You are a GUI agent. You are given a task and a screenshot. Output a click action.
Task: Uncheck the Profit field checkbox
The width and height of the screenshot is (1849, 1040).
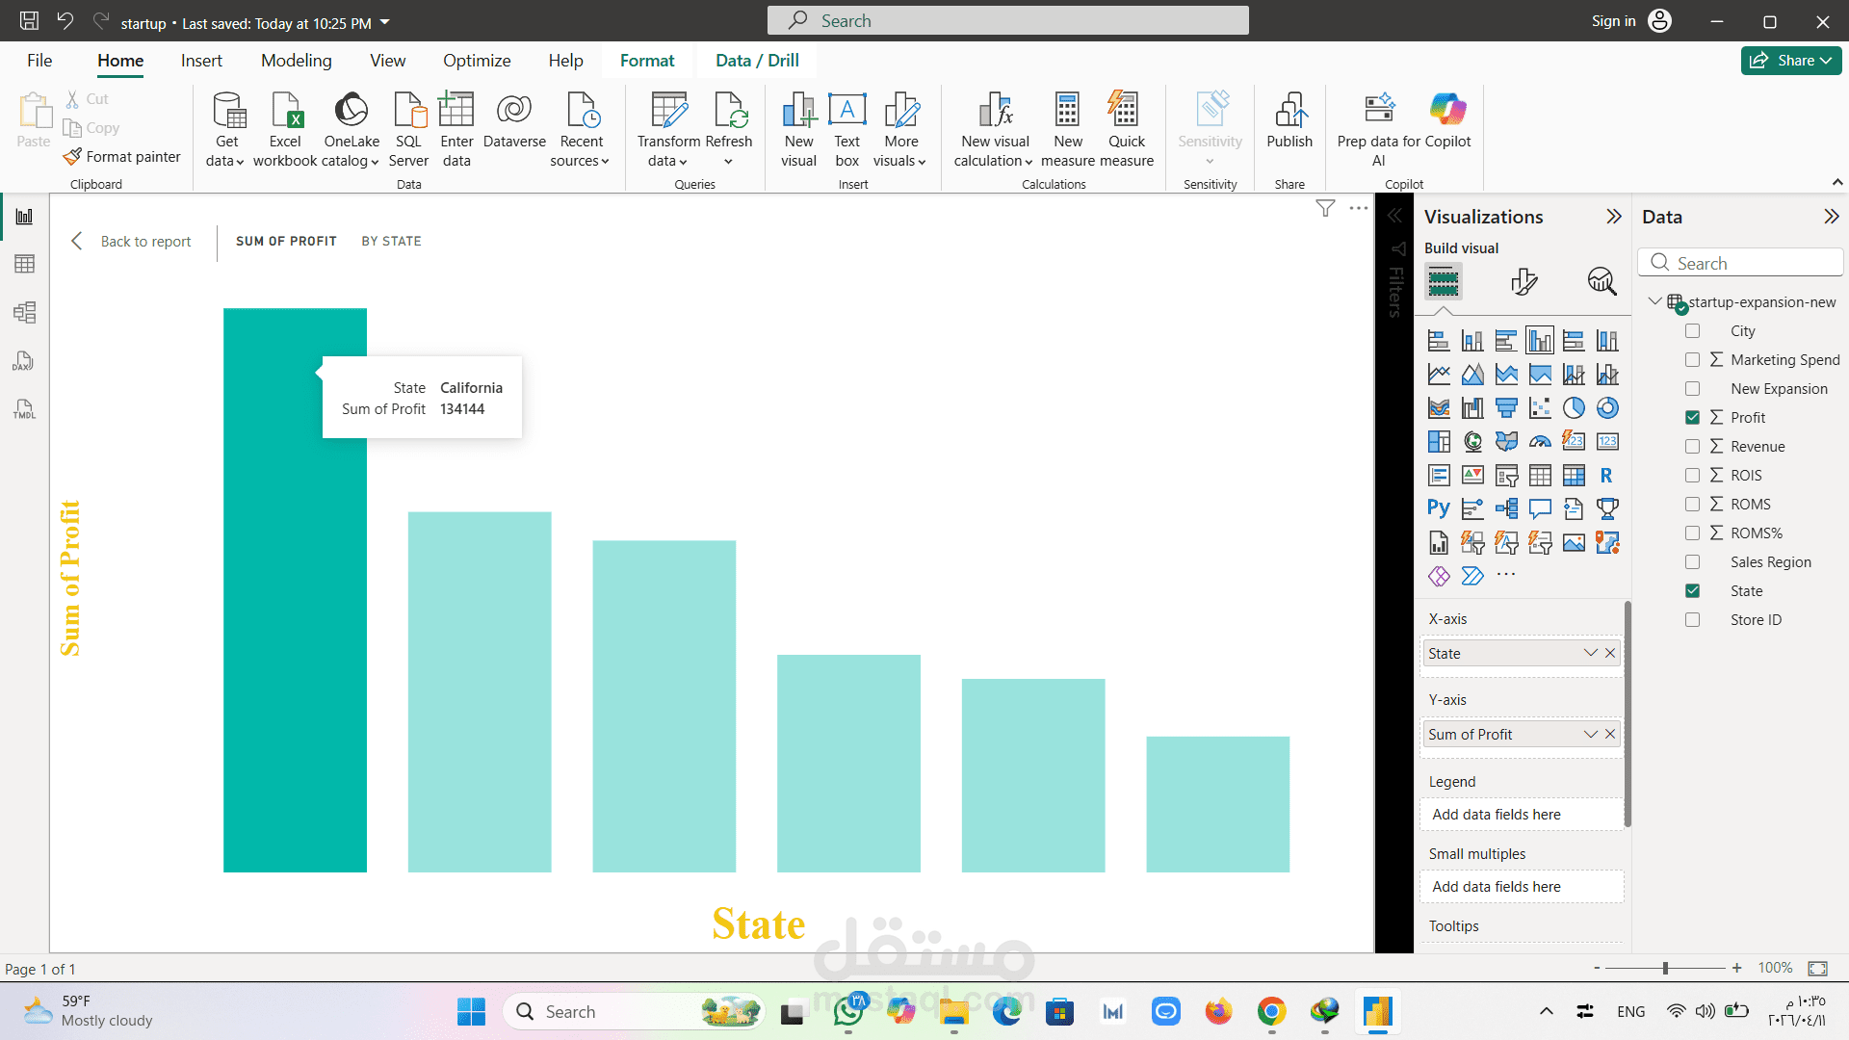coord(1692,418)
